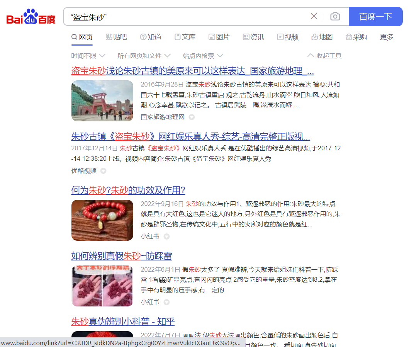Open the 朱砂古镇《盗宝朱砂》 video result link

coord(190,136)
